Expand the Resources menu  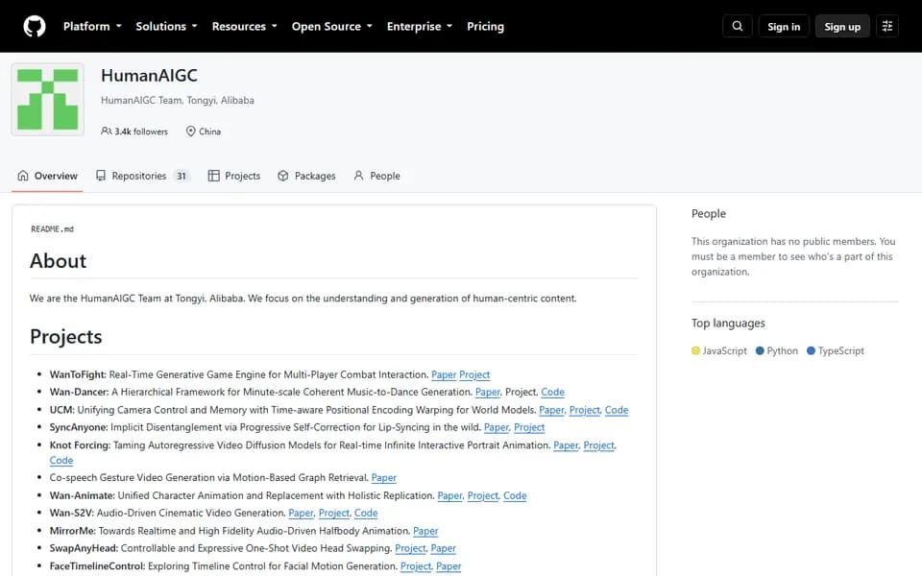point(245,27)
